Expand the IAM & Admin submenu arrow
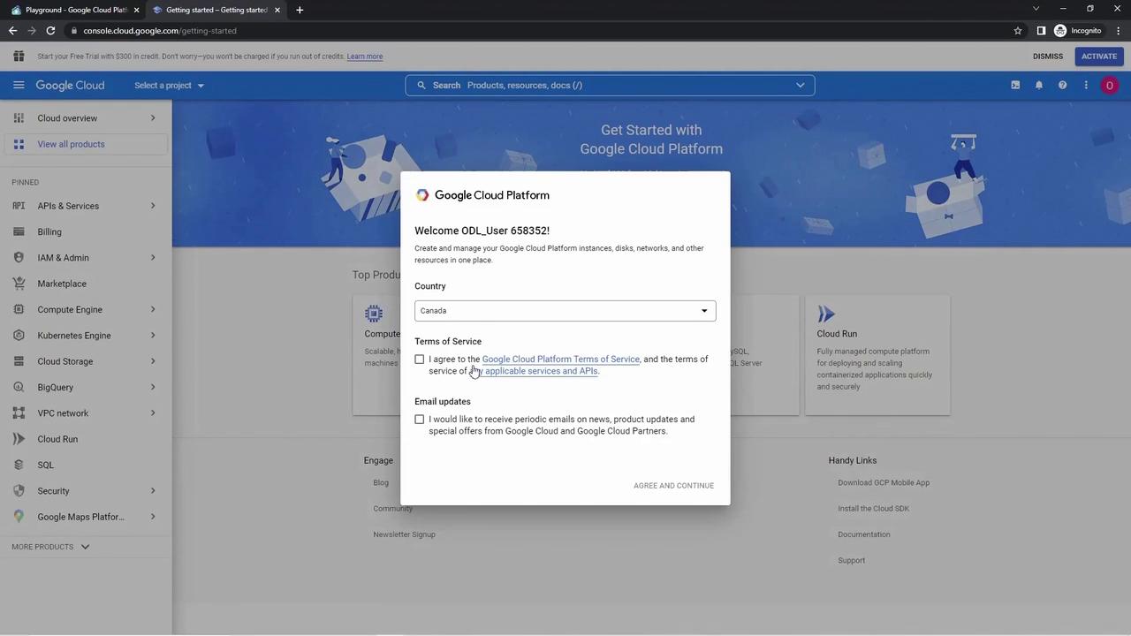This screenshot has height=636, width=1131. tap(153, 257)
